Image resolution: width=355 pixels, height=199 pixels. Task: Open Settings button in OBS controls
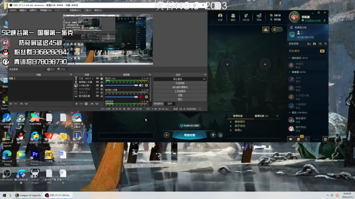[180, 96]
